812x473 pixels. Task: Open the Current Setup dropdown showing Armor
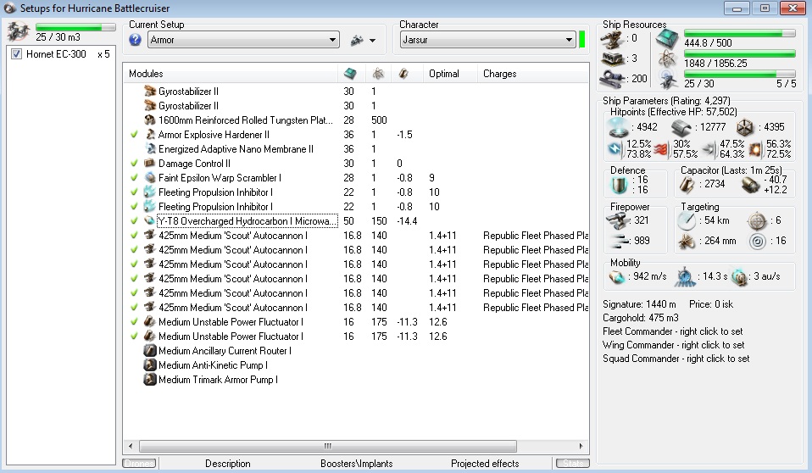(x=243, y=40)
